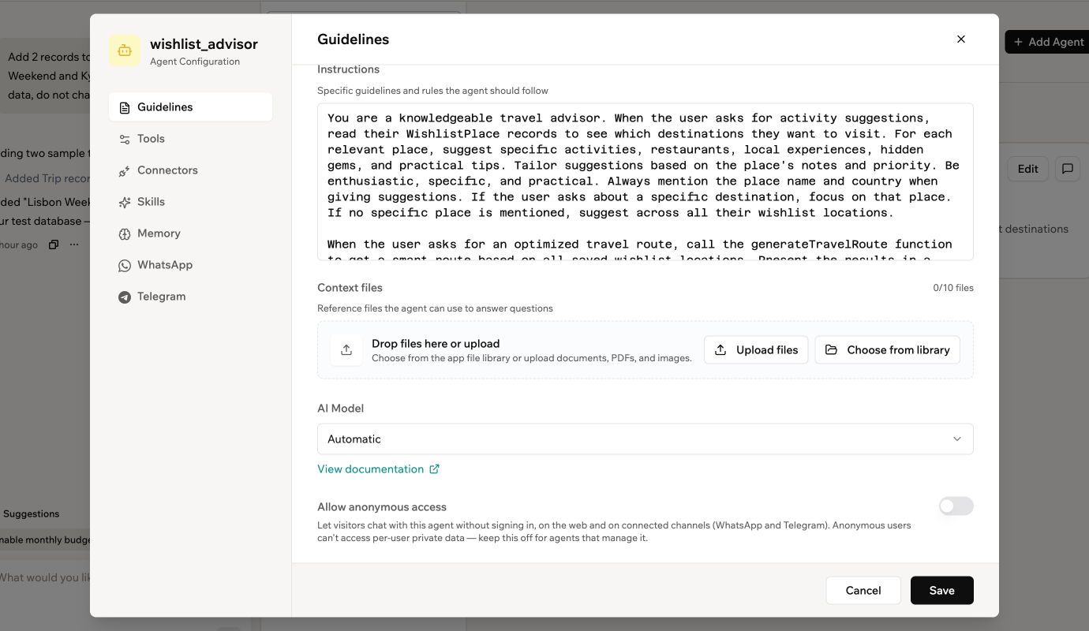Click the Add Agent button behind dialog
The height and width of the screenshot is (631, 1089).
[1048, 42]
